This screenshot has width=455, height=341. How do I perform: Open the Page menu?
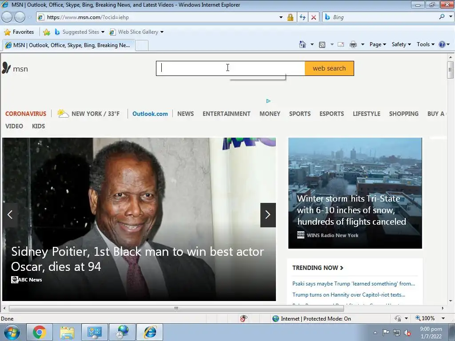click(x=378, y=44)
